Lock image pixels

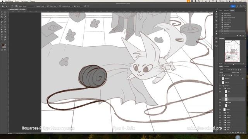[x=225, y=75]
